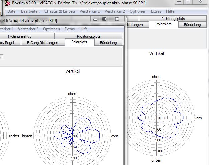This screenshot has height=165, width=209.
Task: Open Extras menu in phase 90 window
Action: (x=156, y=11)
